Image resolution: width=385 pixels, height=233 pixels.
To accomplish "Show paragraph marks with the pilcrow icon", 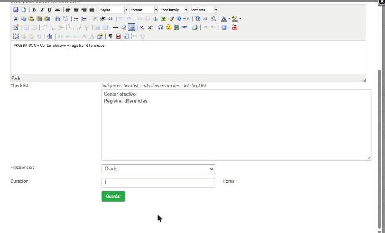I will click(x=111, y=36).
